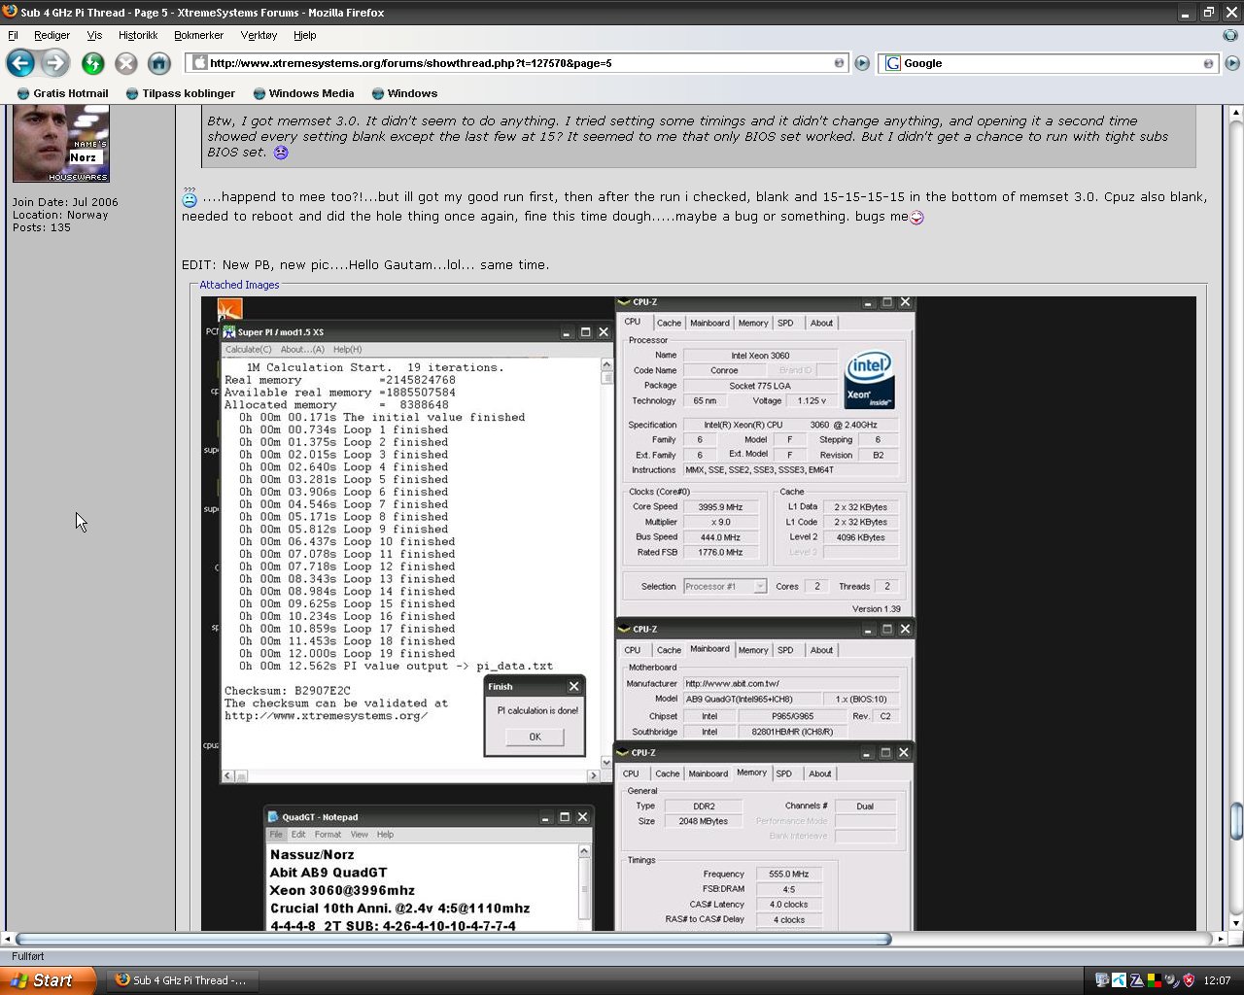The width and height of the screenshot is (1244, 995).
Task: Open the attached Super PI screenshot image
Action: (698, 613)
